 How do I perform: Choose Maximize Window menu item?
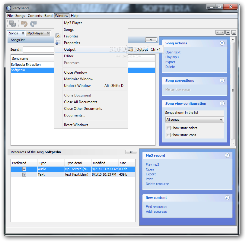91,79
